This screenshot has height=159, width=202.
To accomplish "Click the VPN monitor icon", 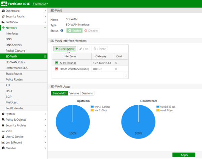I will (3, 131).
